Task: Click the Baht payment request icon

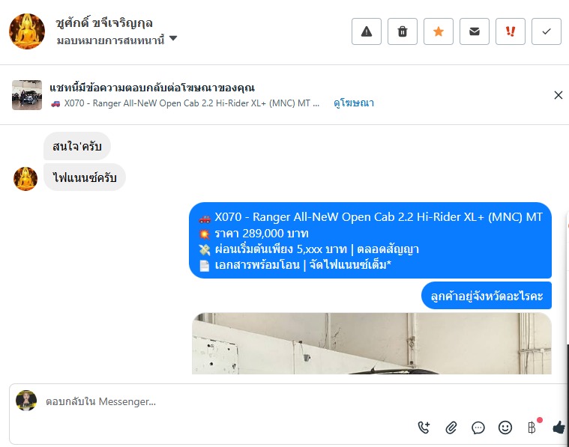Action: 532,428
